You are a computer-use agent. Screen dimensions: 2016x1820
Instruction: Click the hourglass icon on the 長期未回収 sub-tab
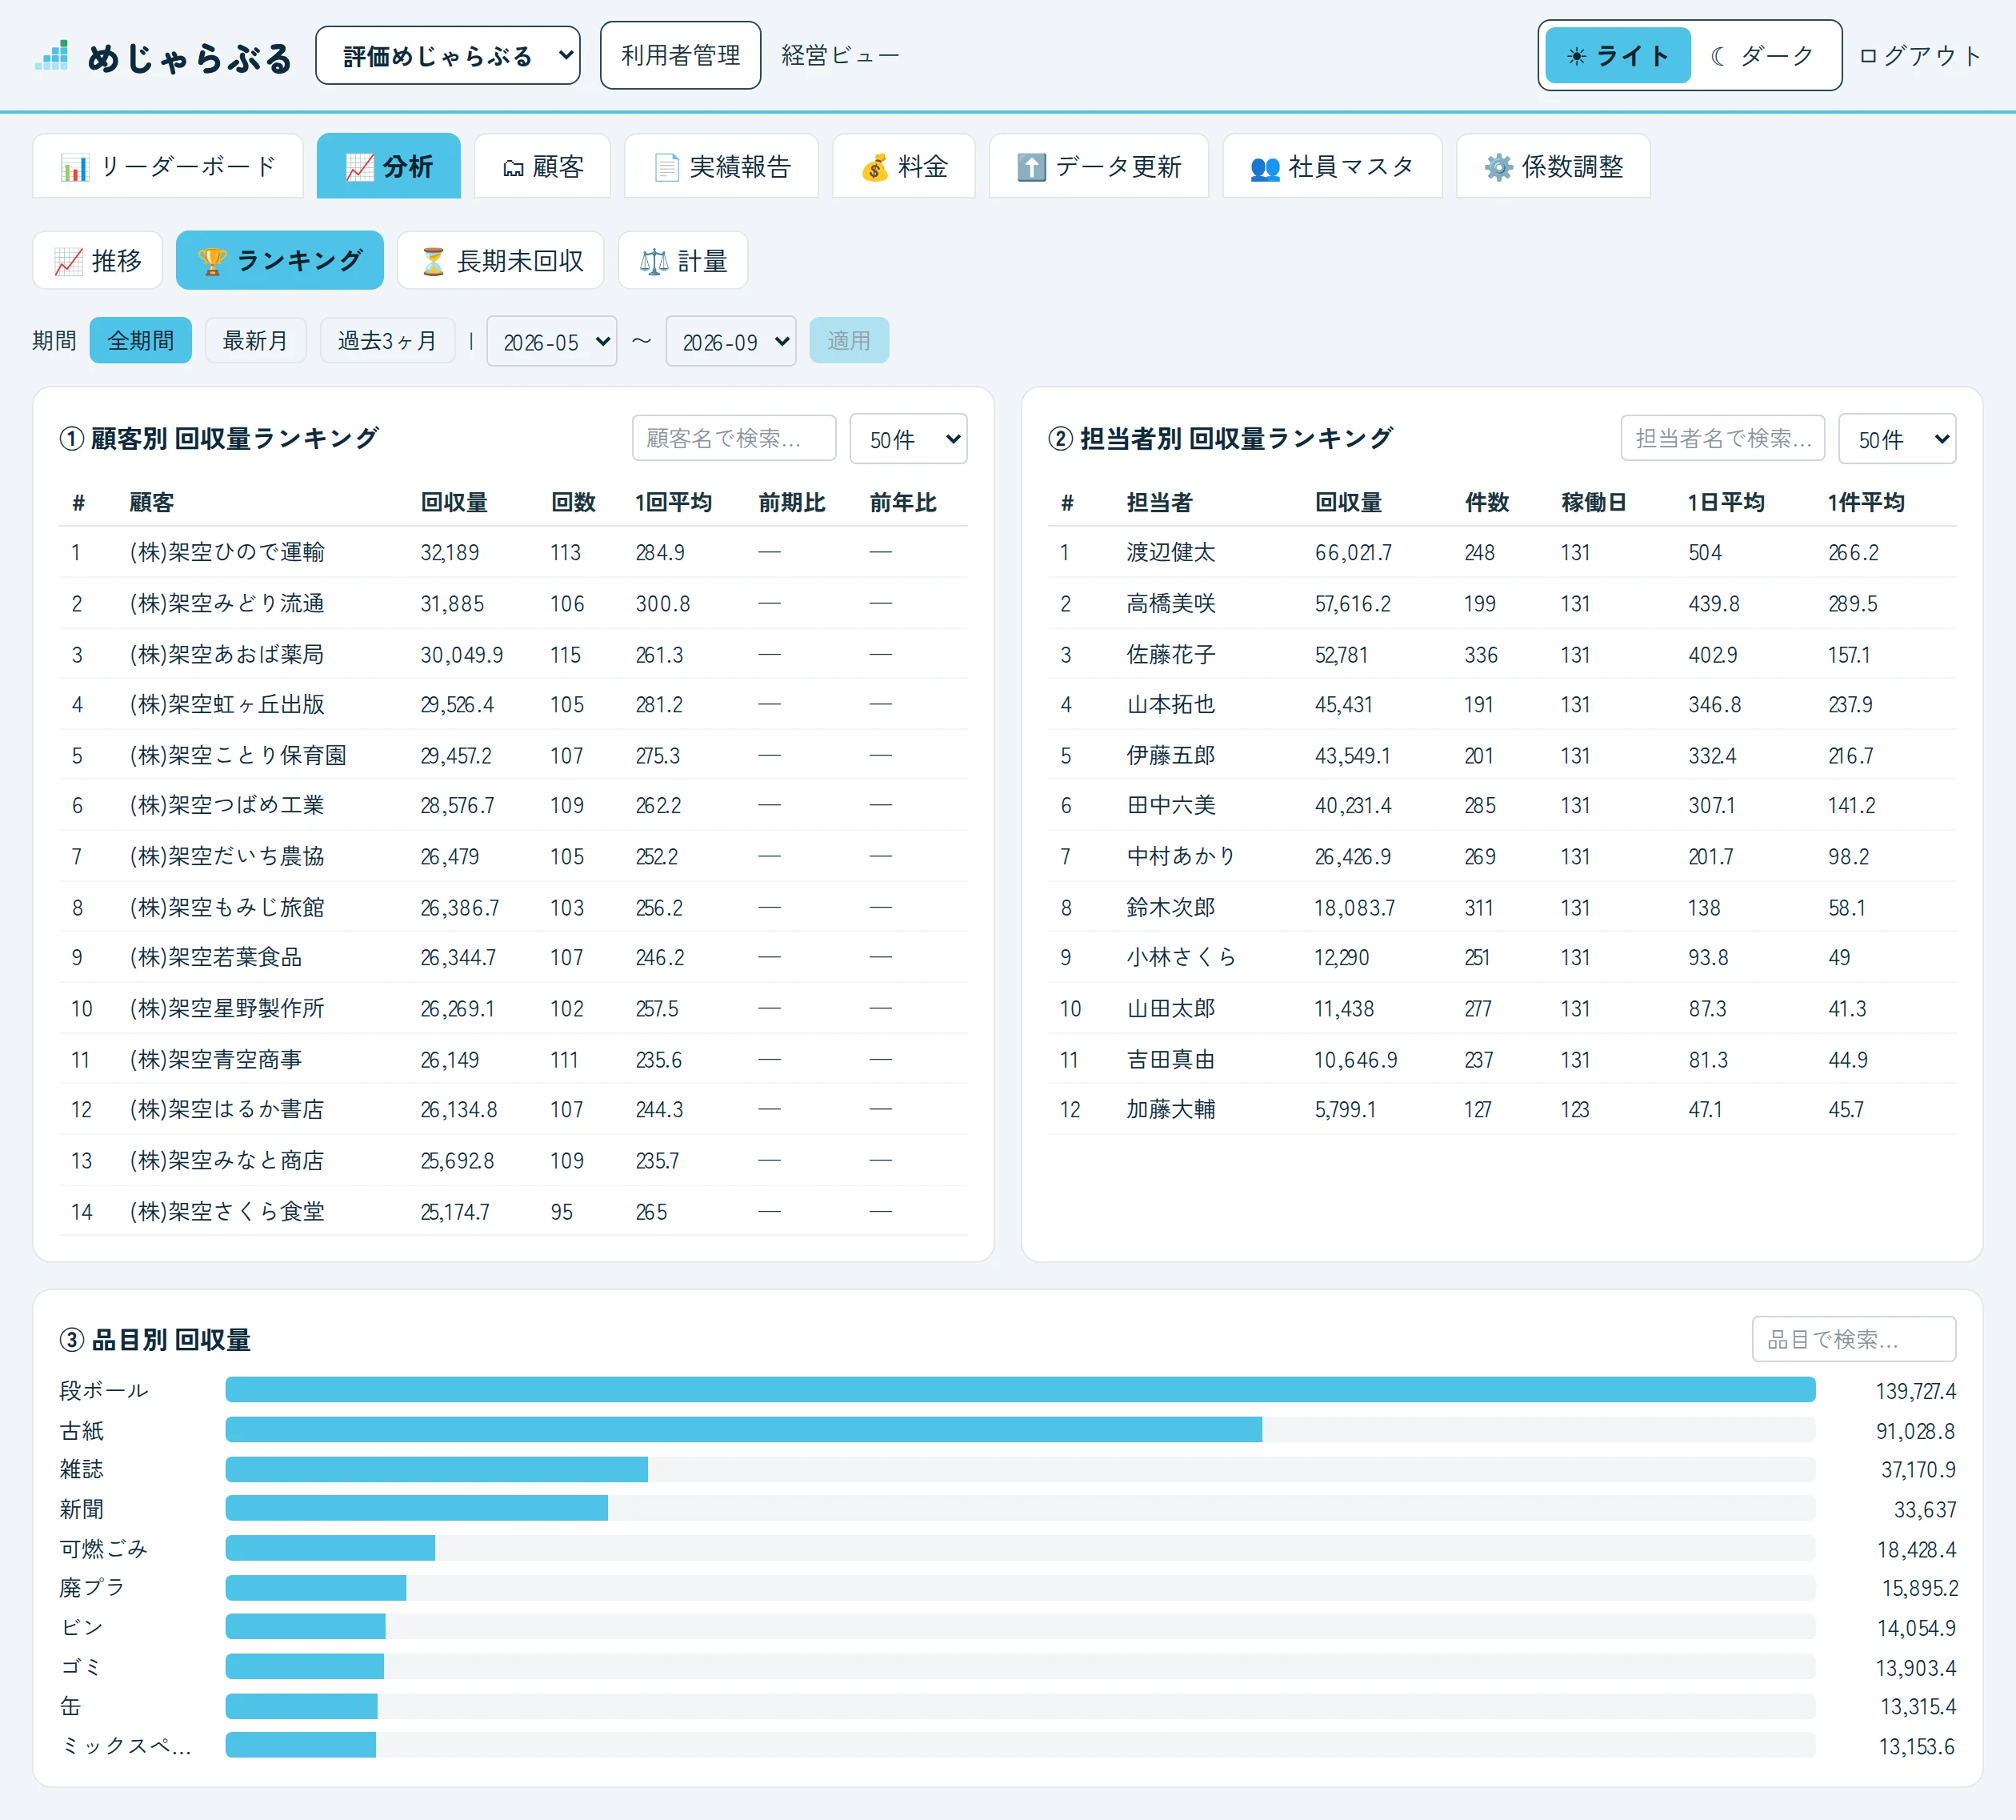point(433,262)
